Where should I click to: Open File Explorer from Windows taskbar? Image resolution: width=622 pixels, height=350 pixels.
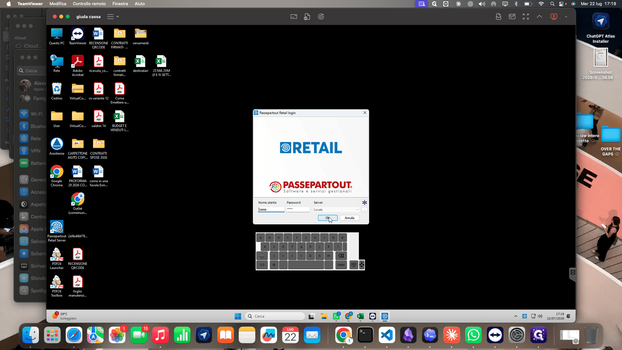(324, 316)
